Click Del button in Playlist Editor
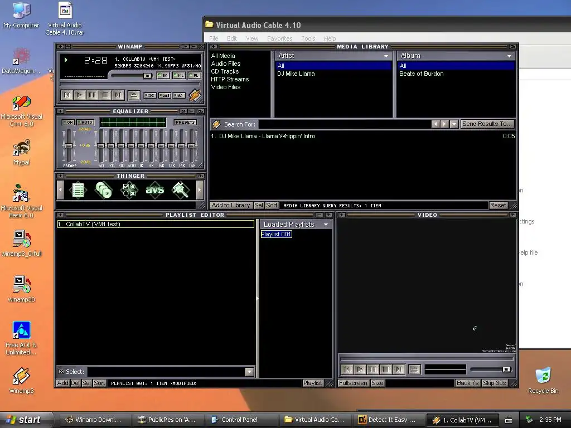The image size is (571, 428). [75, 383]
